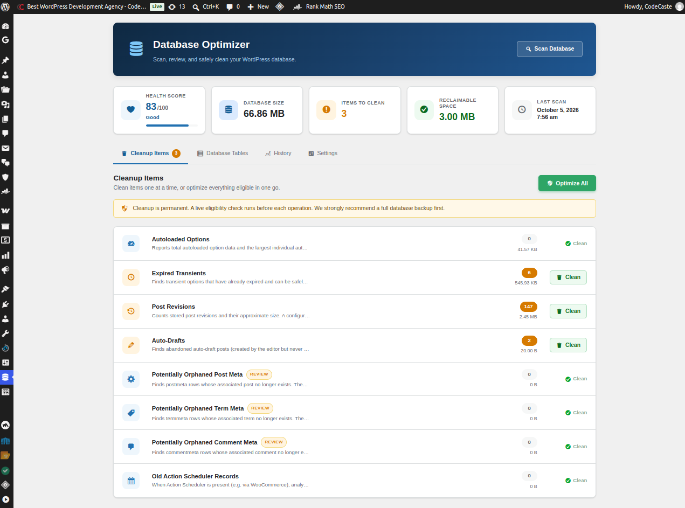The image size is (685, 508).
Task: Clean the Expired Transients item
Action: [x=568, y=277]
